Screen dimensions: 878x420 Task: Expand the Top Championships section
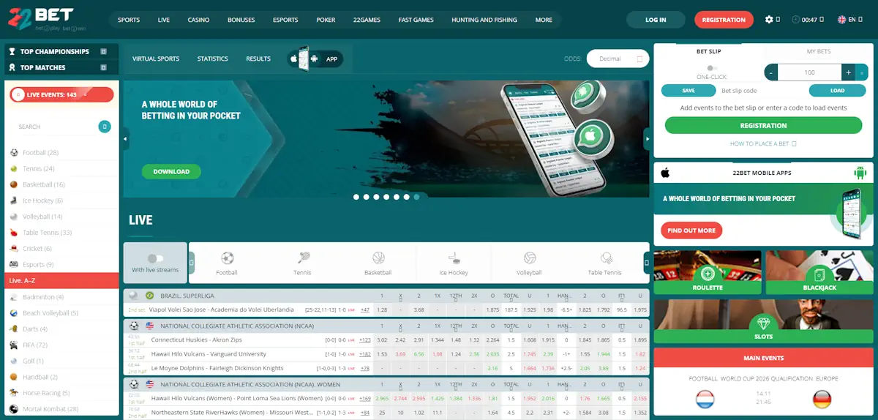[x=104, y=51]
